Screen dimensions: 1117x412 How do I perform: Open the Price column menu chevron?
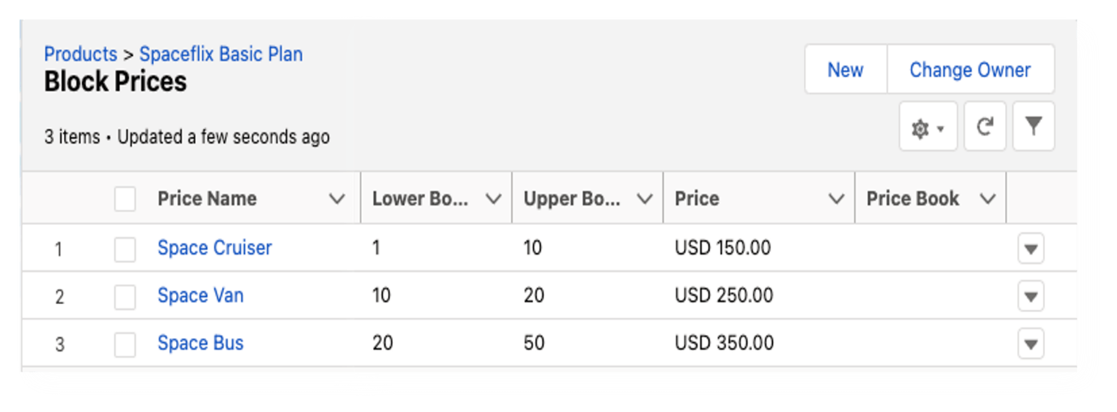[x=836, y=199]
